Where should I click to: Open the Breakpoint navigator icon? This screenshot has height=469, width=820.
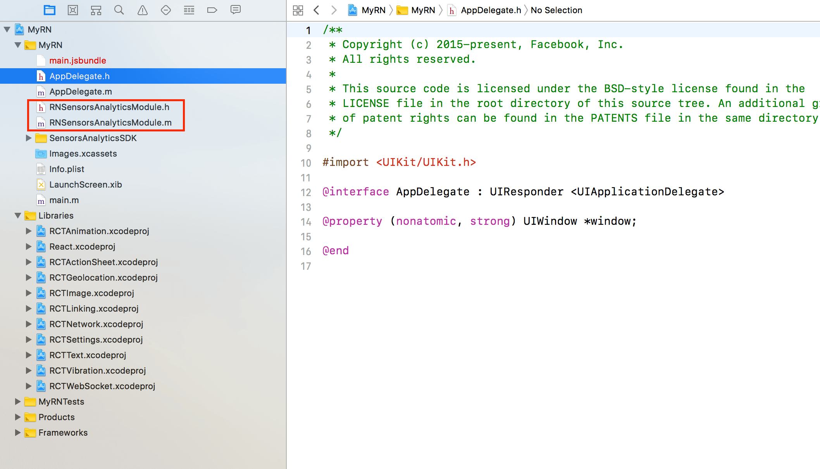point(212,10)
